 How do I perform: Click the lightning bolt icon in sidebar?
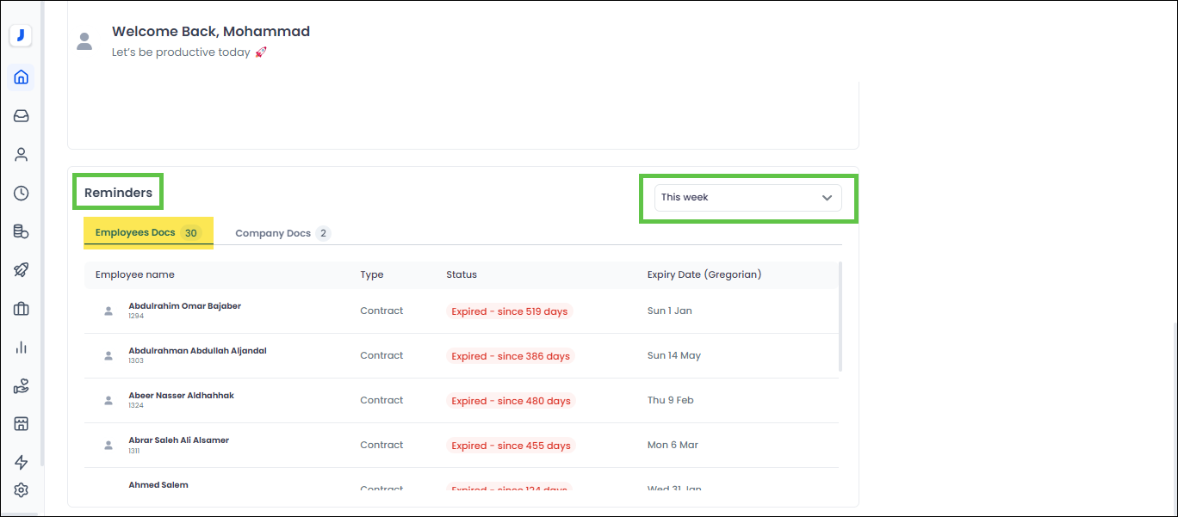click(x=22, y=463)
